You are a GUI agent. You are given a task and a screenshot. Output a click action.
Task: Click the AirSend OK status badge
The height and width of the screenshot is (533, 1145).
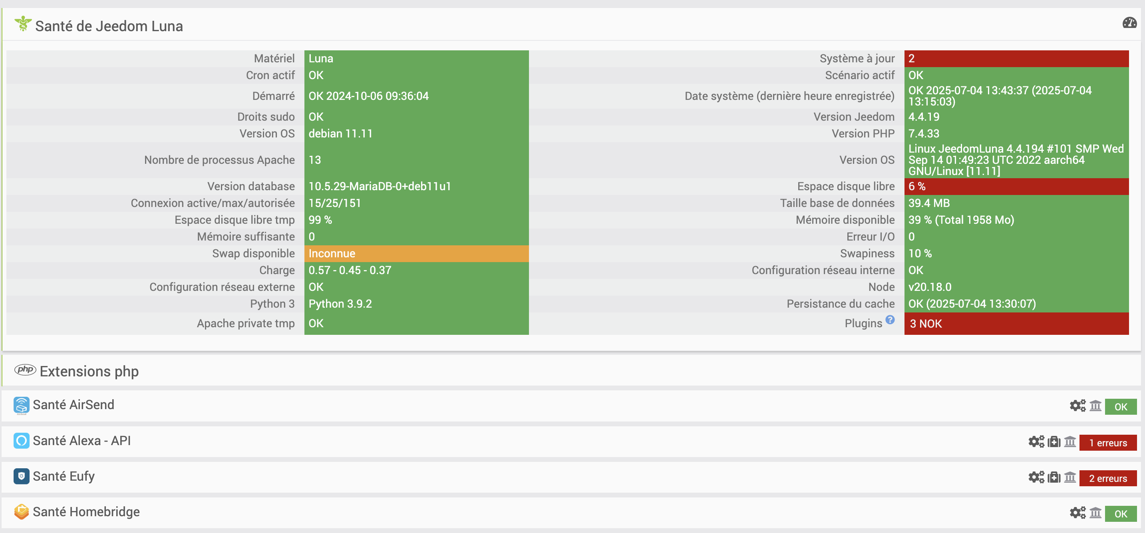[x=1121, y=407]
